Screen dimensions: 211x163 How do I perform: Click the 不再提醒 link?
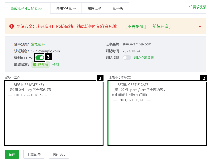(x=135, y=26)
